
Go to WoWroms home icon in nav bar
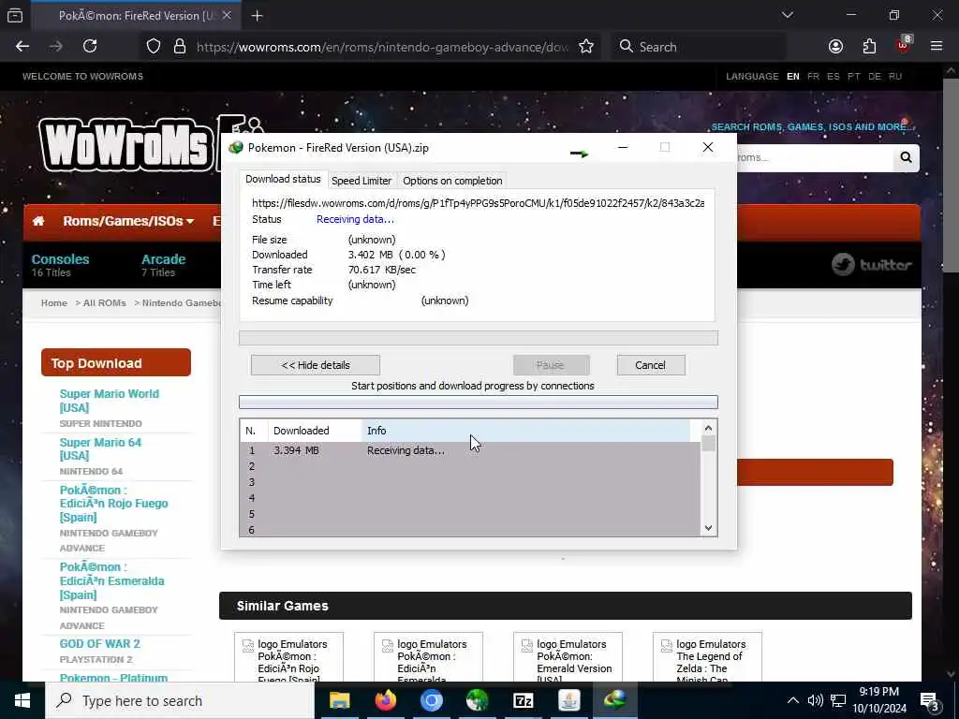click(x=38, y=221)
